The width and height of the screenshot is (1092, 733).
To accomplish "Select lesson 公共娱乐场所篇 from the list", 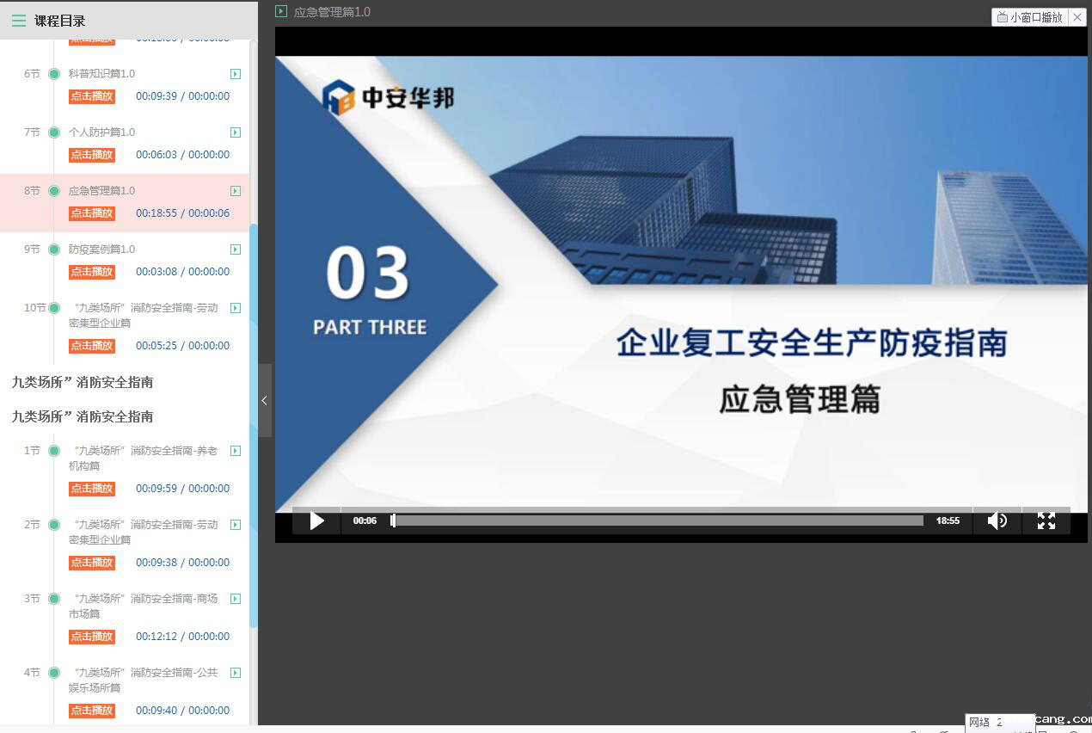I will [143, 680].
